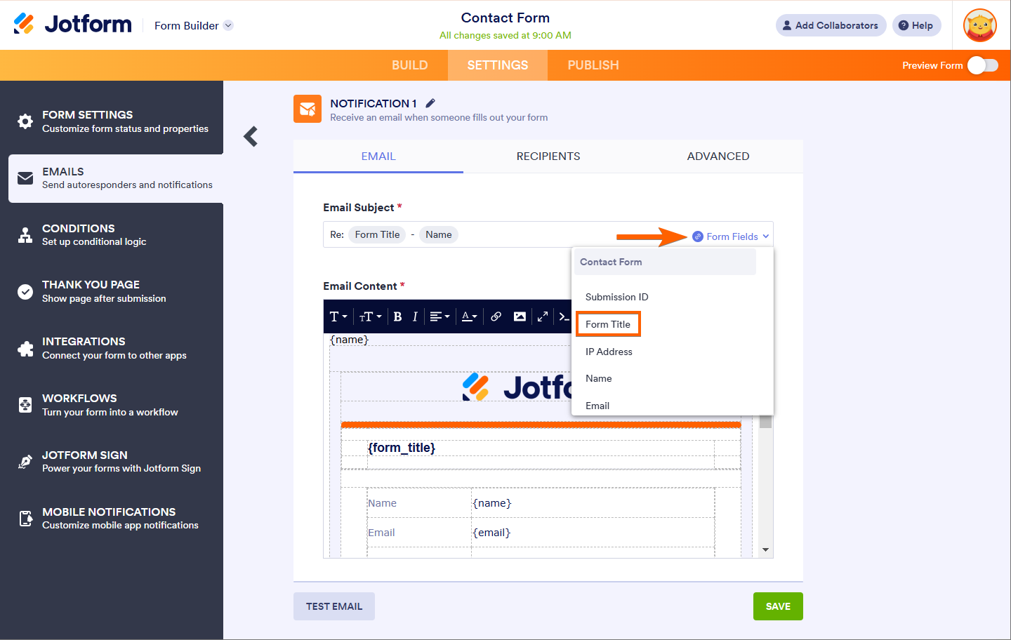The height and width of the screenshot is (640, 1011).
Task: Choose Name from the Form Fields list
Action: (x=599, y=378)
